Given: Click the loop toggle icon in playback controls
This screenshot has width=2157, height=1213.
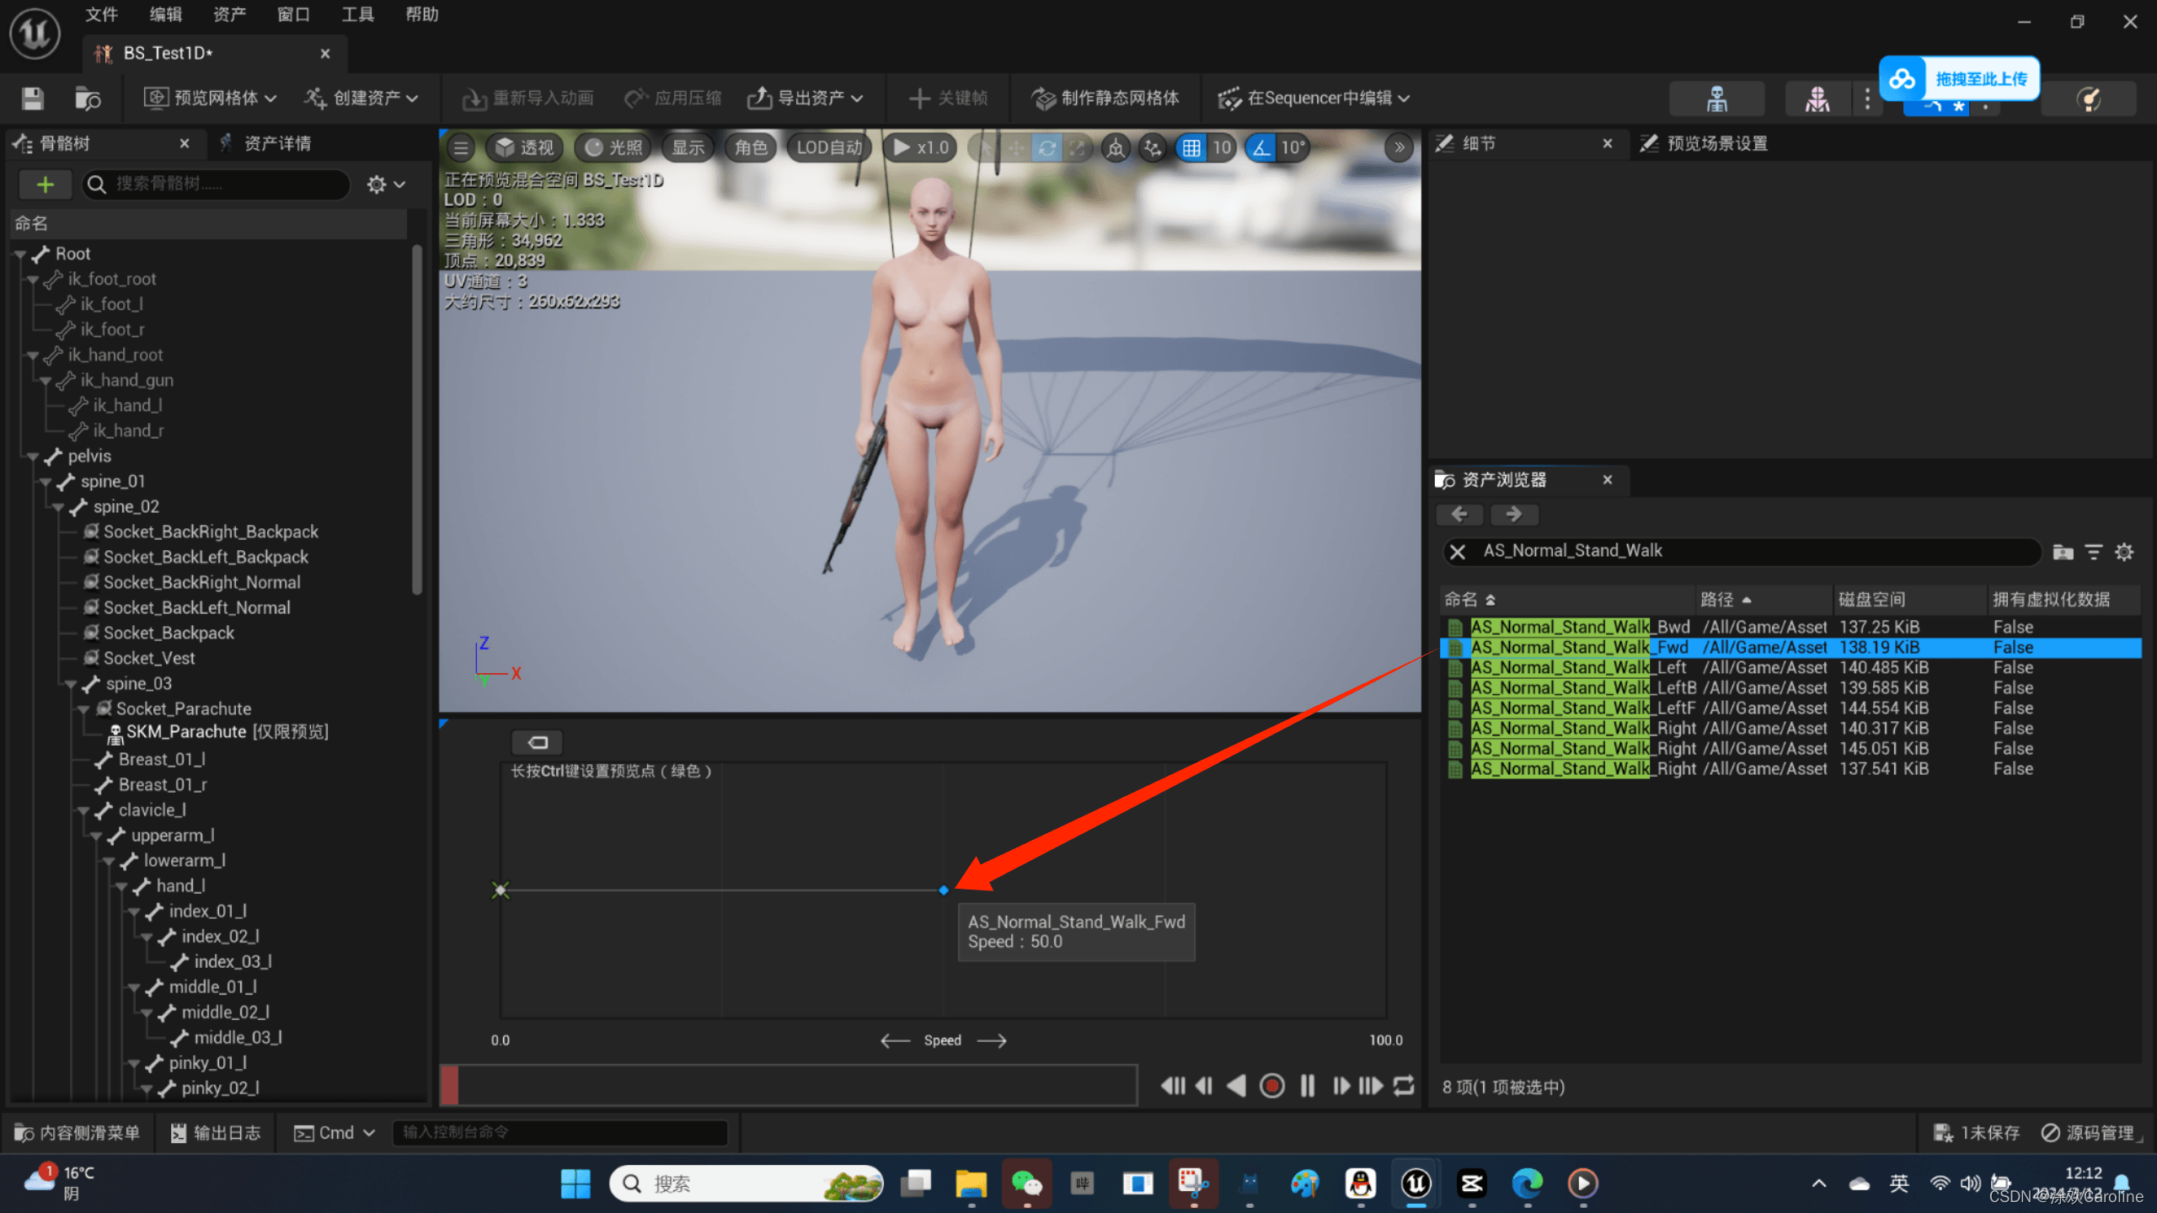Looking at the screenshot, I should 1404,1086.
